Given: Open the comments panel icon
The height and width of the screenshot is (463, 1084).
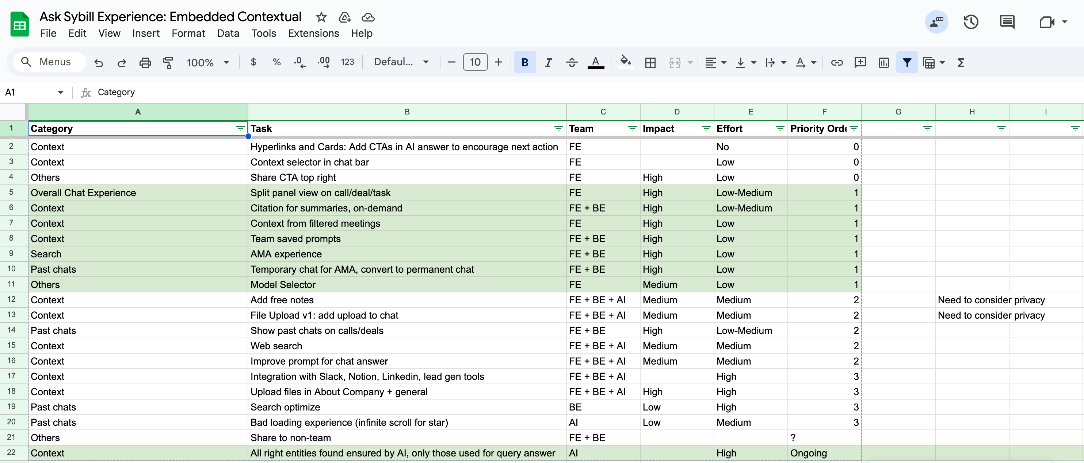Looking at the screenshot, I should tap(1007, 22).
